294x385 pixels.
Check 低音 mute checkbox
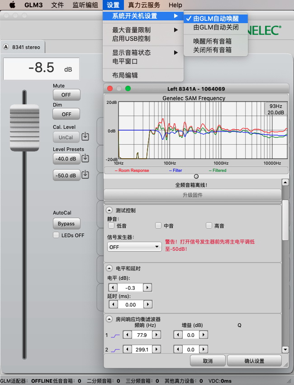tap(111, 225)
